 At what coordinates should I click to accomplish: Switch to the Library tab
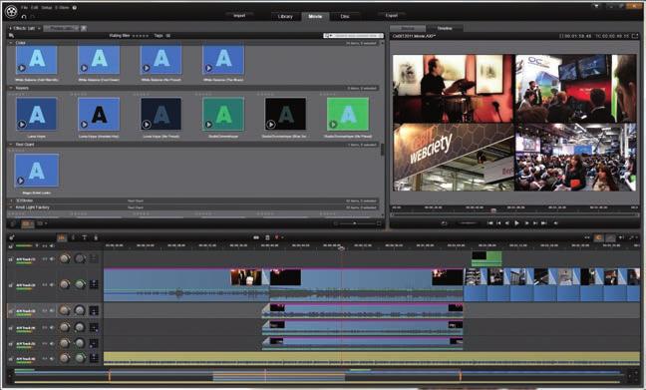tap(285, 17)
